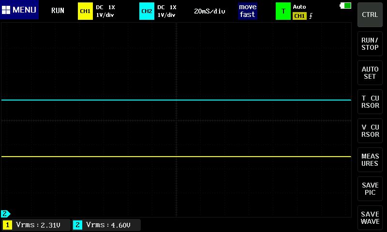Click the yellow CH1 channel badge

pyautogui.click(x=85, y=11)
